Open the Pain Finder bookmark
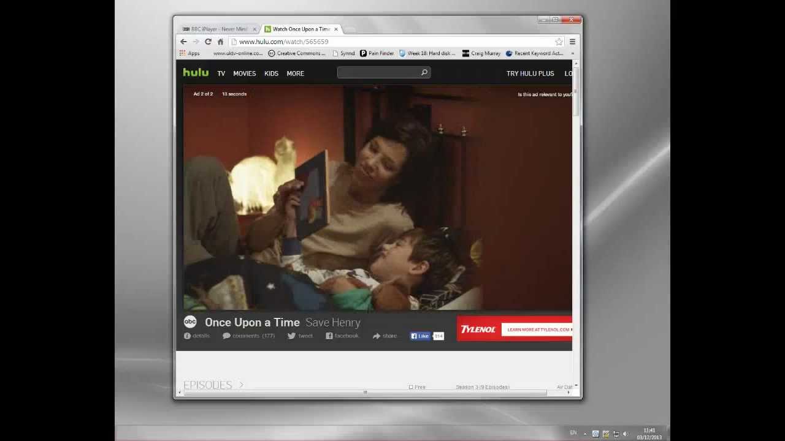The height and width of the screenshot is (441, 785). click(377, 53)
